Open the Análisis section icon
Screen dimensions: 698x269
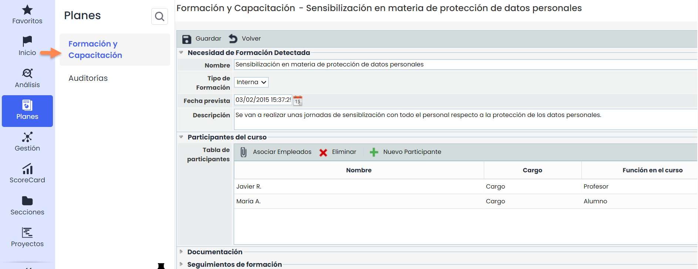click(x=27, y=73)
